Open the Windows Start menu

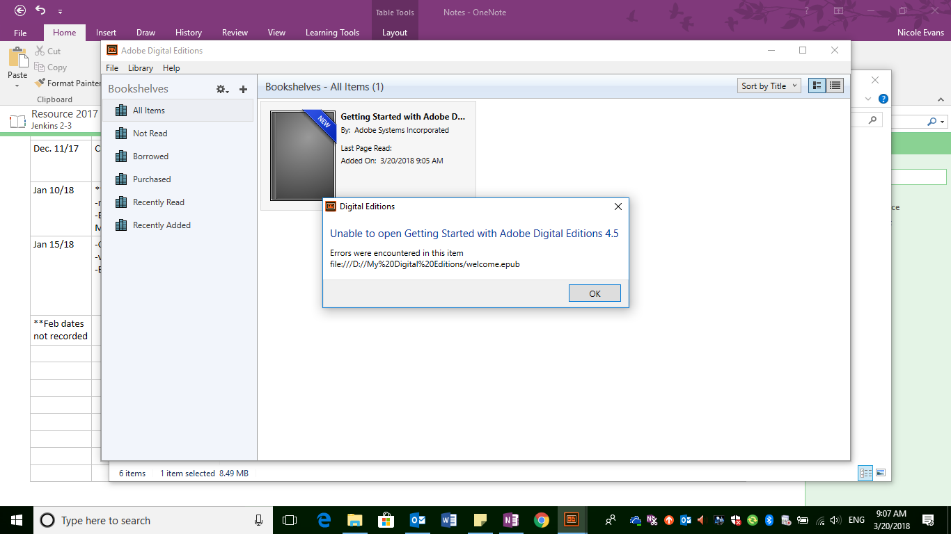point(17,520)
